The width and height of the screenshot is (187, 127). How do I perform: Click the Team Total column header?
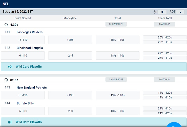[165, 18]
